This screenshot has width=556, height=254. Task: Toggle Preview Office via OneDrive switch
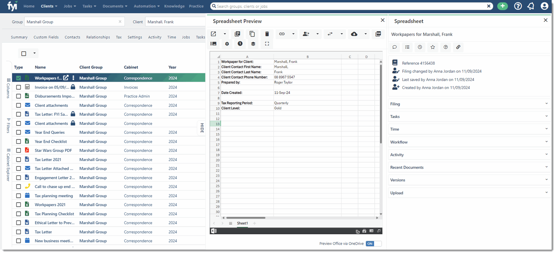pos(374,244)
